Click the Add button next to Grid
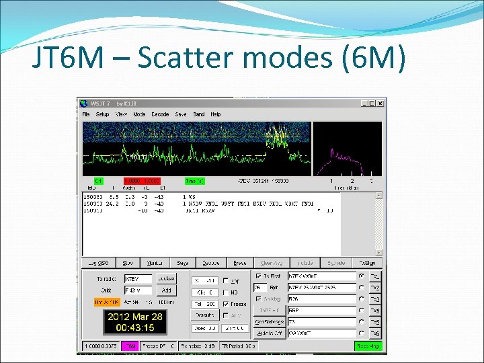484x363 pixels. click(167, 290)
